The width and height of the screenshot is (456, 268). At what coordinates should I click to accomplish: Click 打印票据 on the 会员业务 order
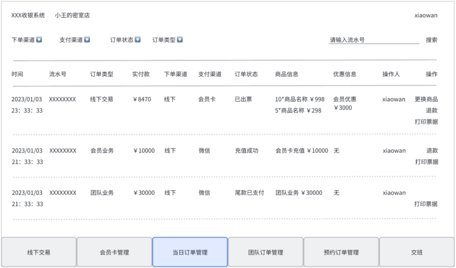427,162
